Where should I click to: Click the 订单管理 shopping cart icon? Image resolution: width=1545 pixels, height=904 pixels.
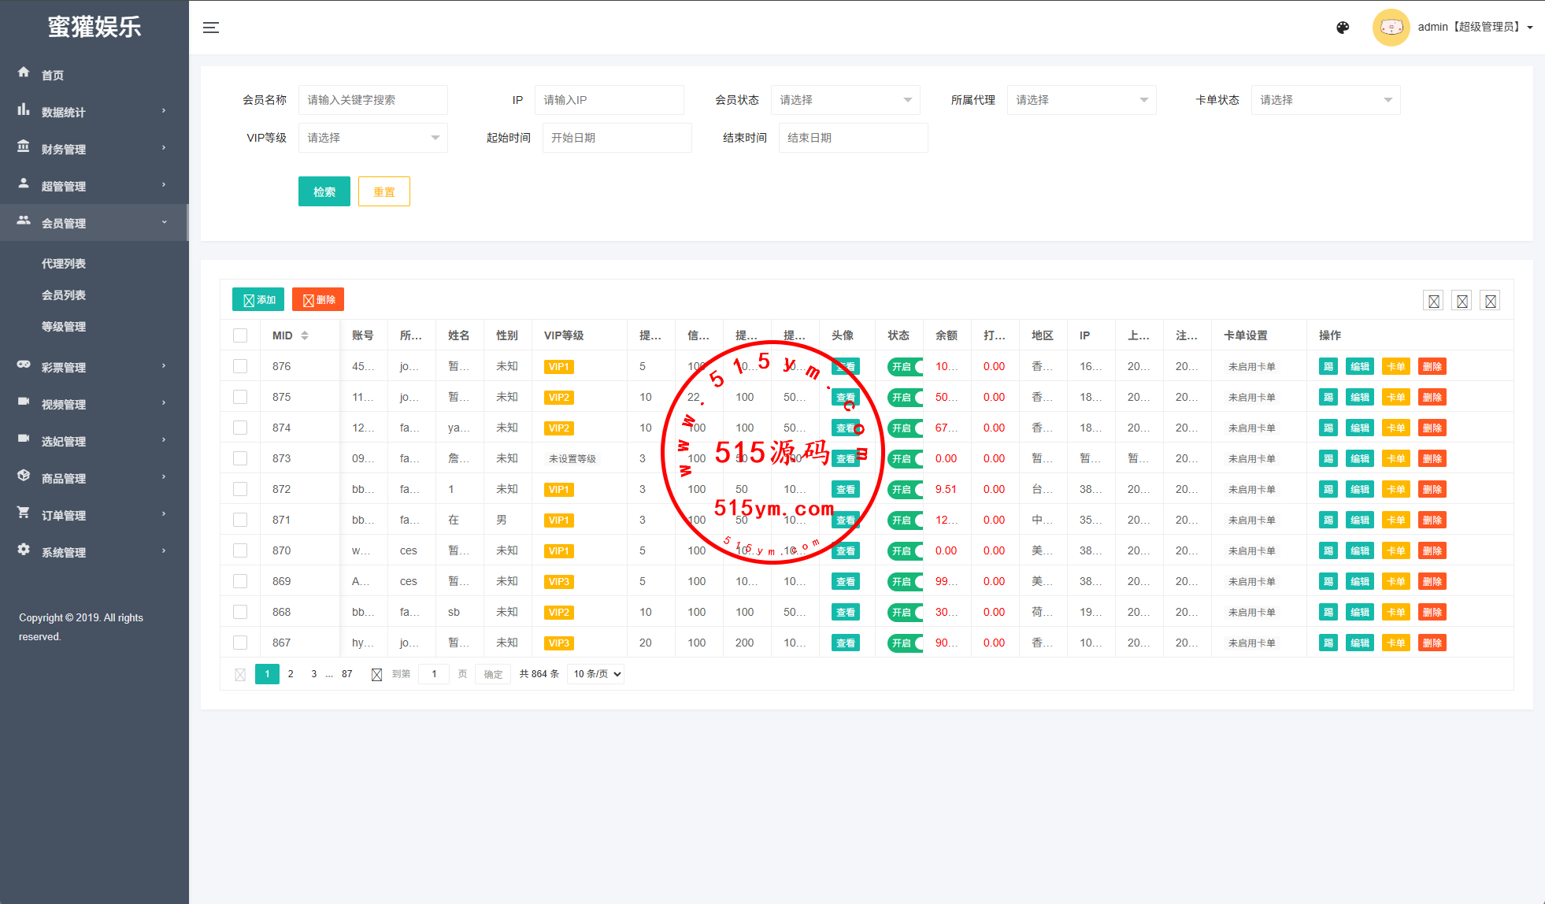coord(24,513)
